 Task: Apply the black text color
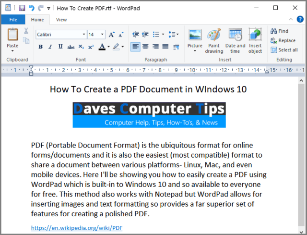click(102, 47)
